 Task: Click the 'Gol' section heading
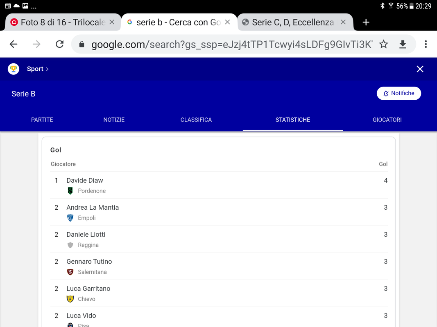coord(56,150)
